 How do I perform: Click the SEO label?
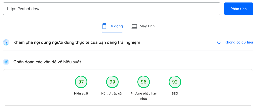175,94
